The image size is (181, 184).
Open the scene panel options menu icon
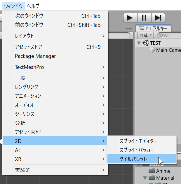pos(129,29)
